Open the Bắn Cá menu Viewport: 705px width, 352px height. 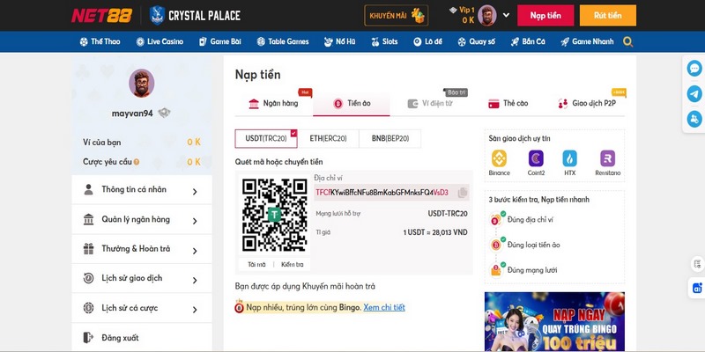pos(528,41)
